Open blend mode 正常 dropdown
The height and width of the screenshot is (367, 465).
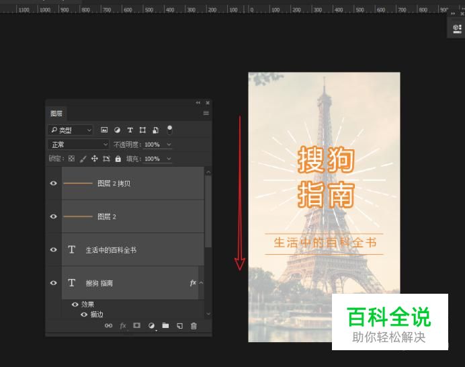tap(79, 145)
